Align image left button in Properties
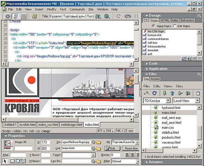 tap(127, 155)
